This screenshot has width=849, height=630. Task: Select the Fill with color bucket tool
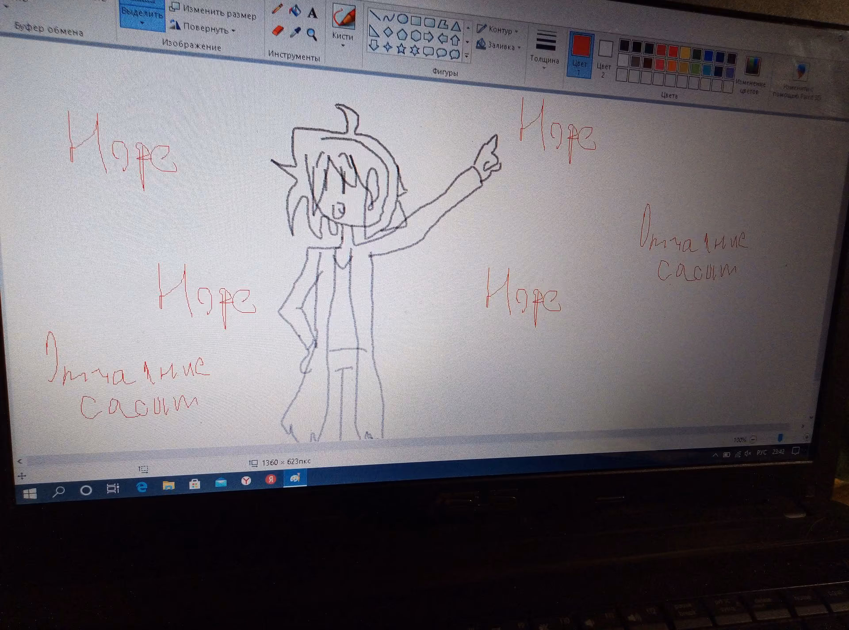tap(295, 11)
